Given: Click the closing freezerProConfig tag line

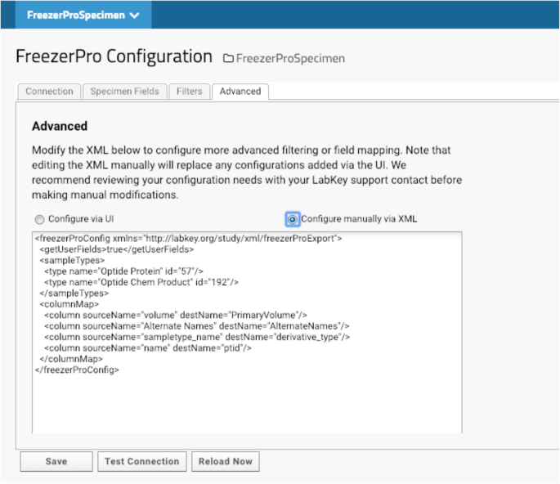Looking at the screenshot, I should pyautogui.click(x=77, y=370).
